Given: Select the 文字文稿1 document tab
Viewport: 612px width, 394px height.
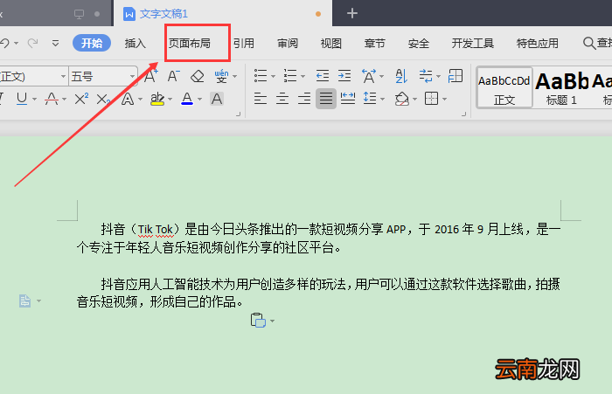Looking at the screenshot, I should tap(163, 14).
